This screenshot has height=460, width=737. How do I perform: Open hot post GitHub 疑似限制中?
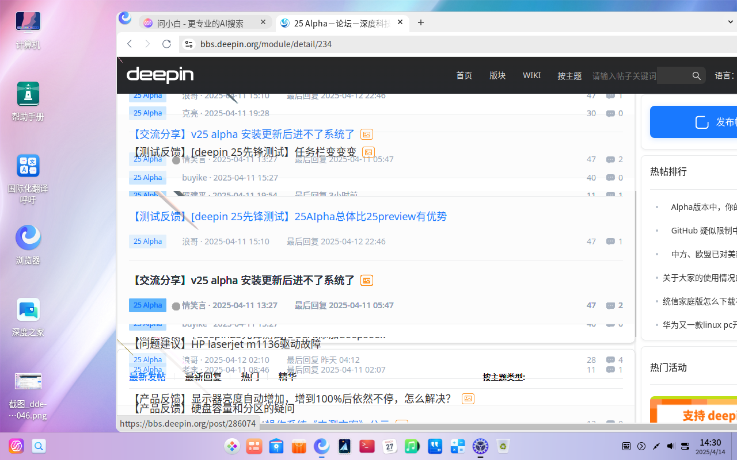coord(704,230)
